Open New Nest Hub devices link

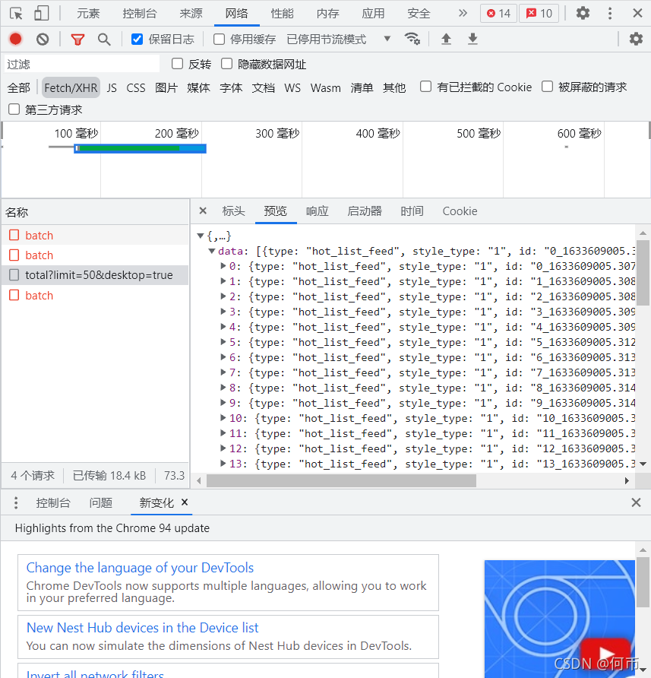(143, 627)
